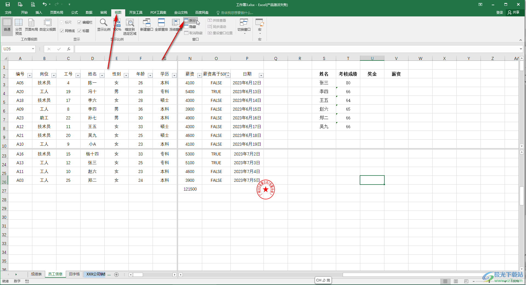Screen dimensions: 526x285
Task: Open filter dropdown for 工号 column
Action: pos(78,75)
